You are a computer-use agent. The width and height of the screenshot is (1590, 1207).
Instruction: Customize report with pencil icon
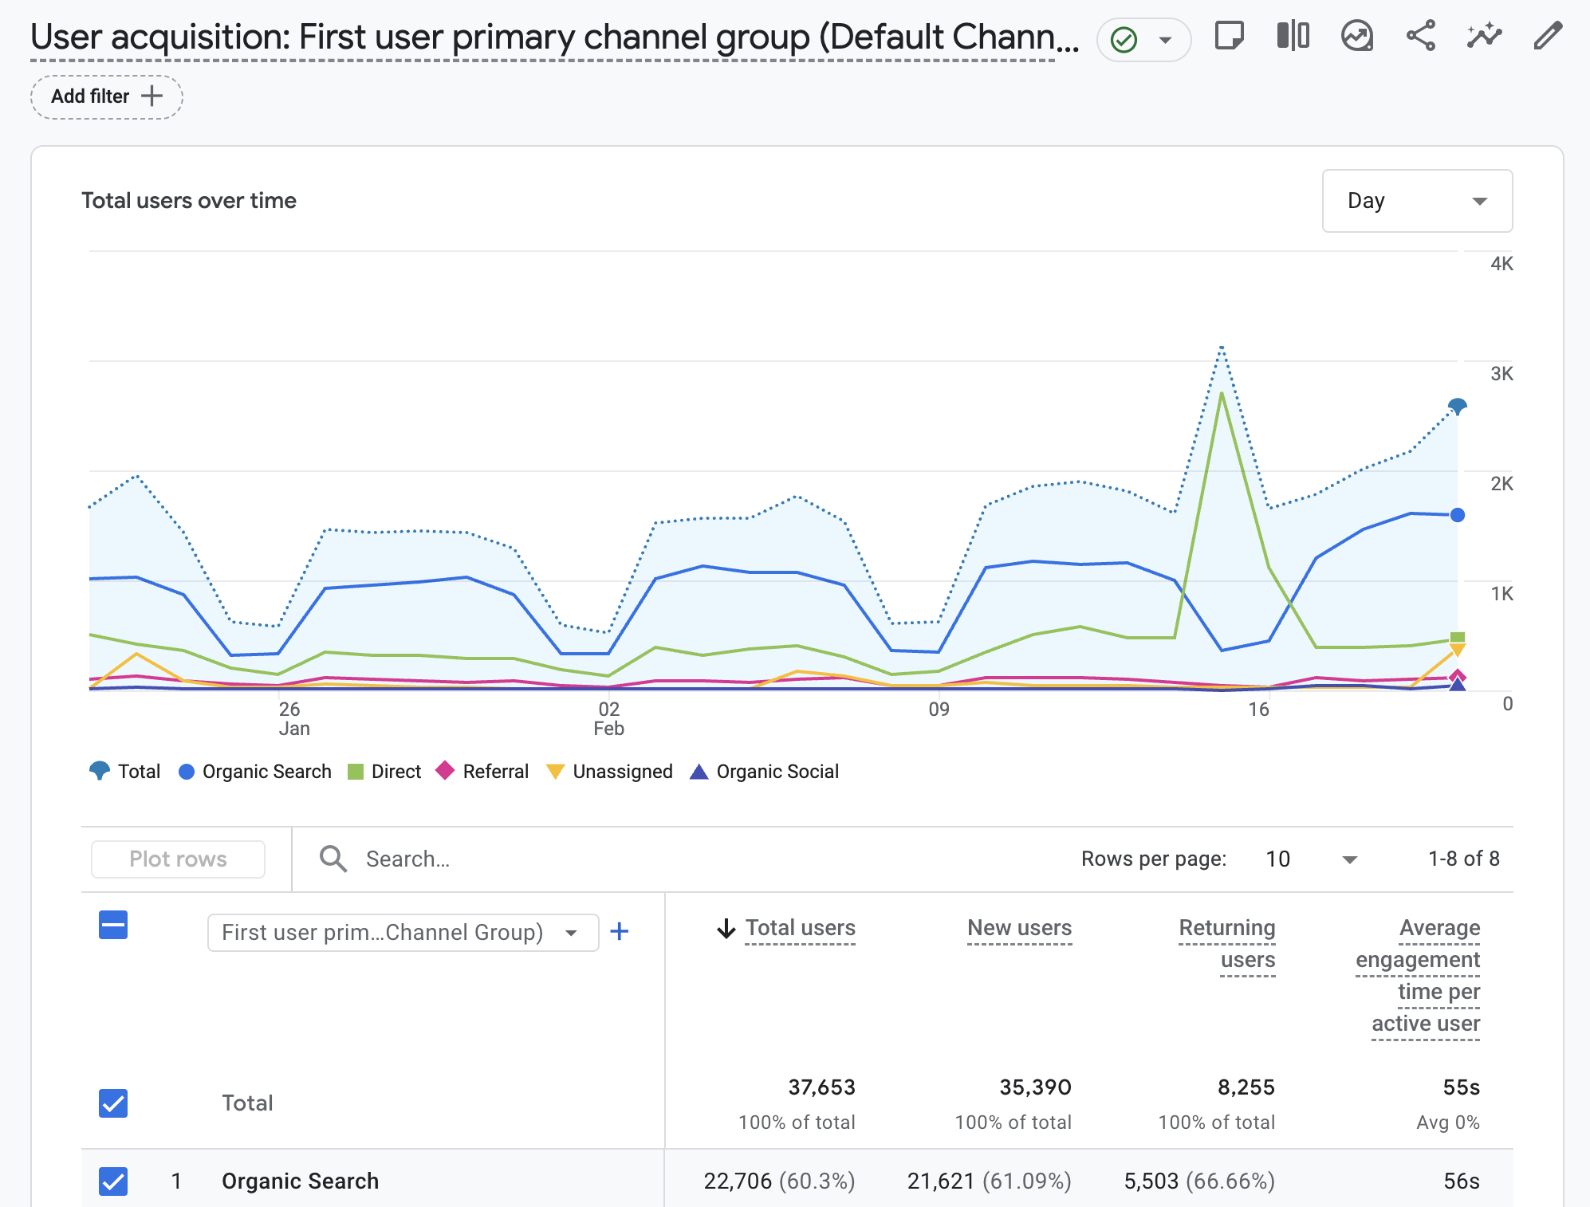coord(1548,36)
